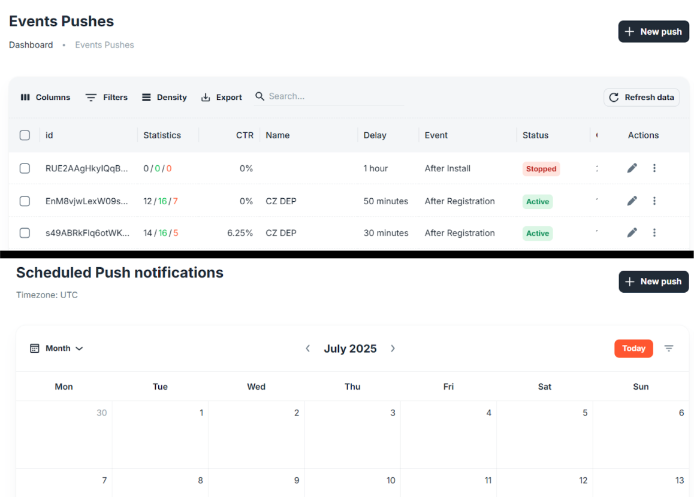Open the Export menu

pos(222,97)
